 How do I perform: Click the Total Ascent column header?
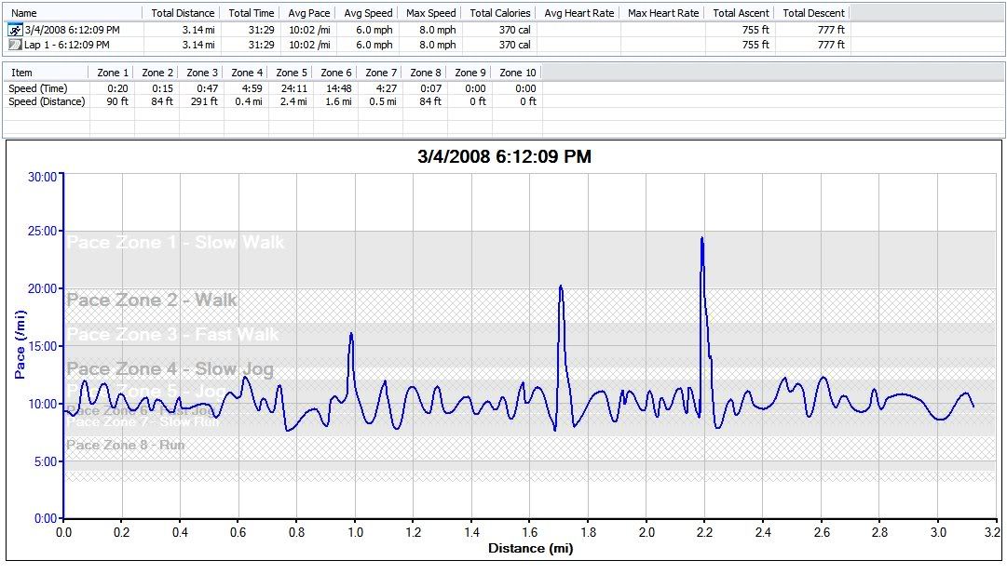741,13
